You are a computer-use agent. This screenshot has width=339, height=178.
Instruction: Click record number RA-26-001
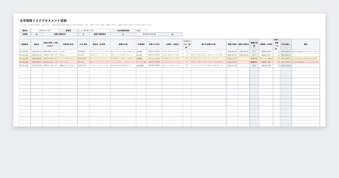25,52
